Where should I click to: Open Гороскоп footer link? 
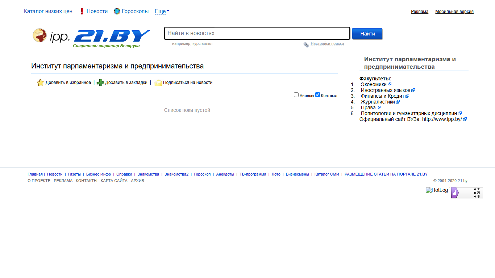click(202, 174)
